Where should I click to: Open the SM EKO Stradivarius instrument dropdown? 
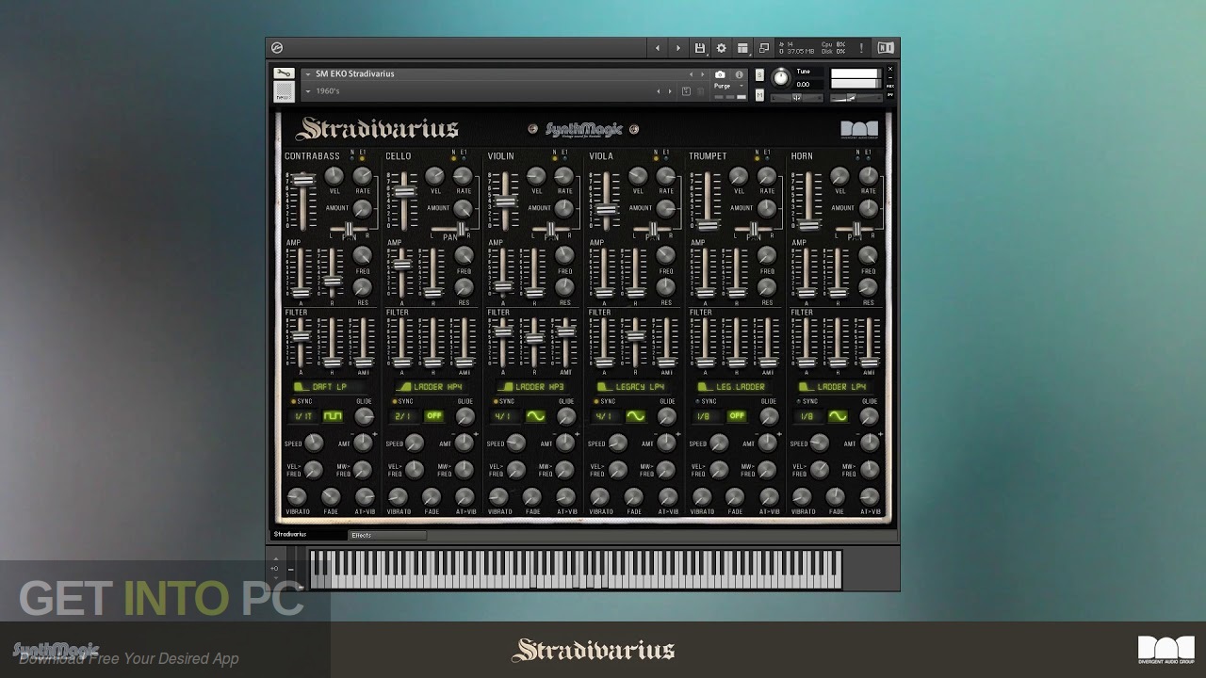307,74
